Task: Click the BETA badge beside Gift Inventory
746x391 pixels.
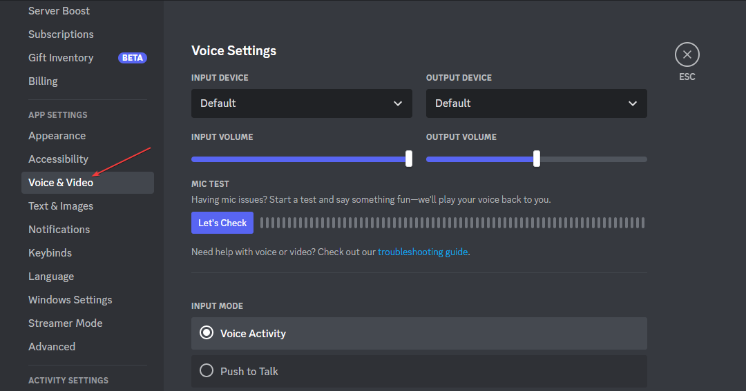Action: (132, 58)
